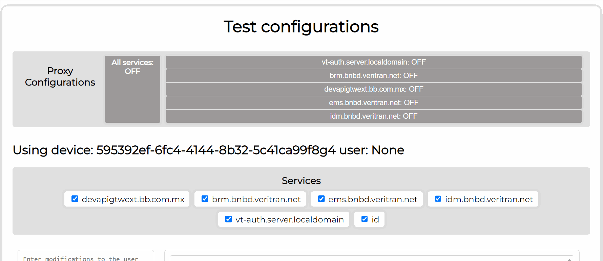Image resolution: width=603 pixels, height=261 pixels.
Task: Click the brm.bnbd.veritran.net service label text
Action: pyautogui.click(x=256, y=199)
